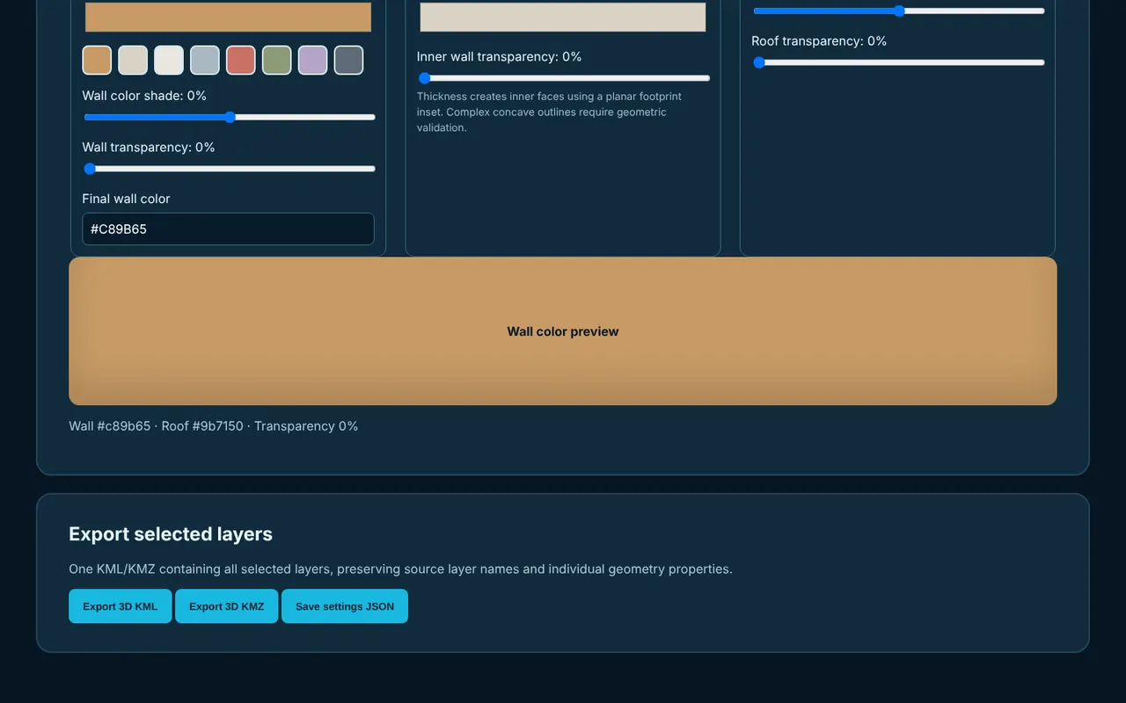Click the Inner wall transparency slider
1126x703 pixels.
coord(564,78)
